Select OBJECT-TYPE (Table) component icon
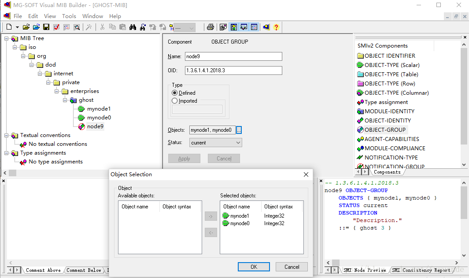 tap(360, 74)
